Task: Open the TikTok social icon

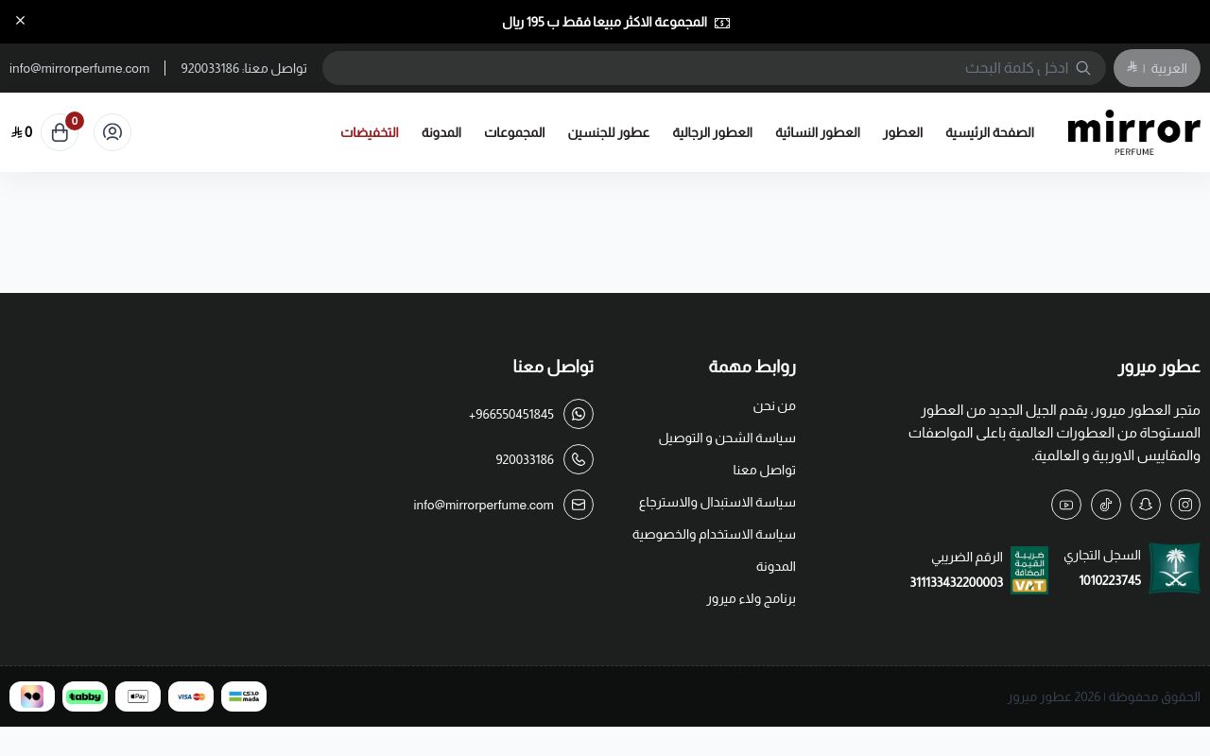Action: coord(1106,505)
